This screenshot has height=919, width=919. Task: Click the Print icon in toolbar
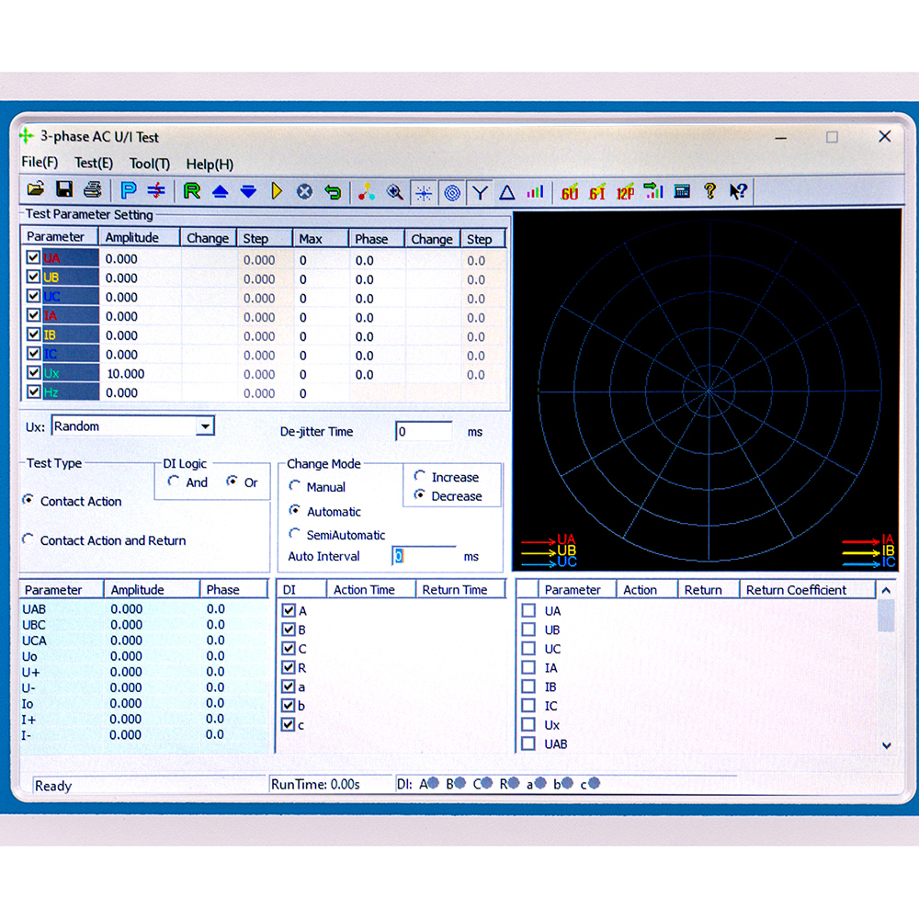(x=92, y=190)
